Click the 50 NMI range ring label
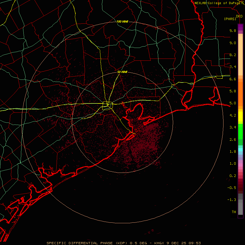Screen dimensions: 245x245 (x=122, y=72)
